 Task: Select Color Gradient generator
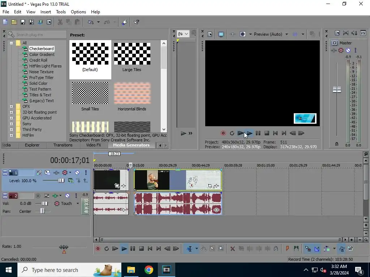click(x=42, y=55)
